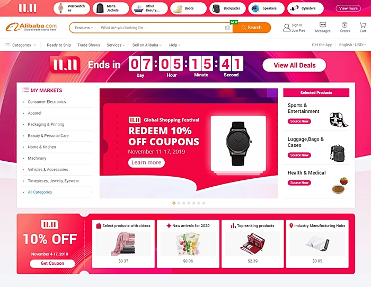
Task: Open the Orders icon
Action: click(x=344, y=25)
